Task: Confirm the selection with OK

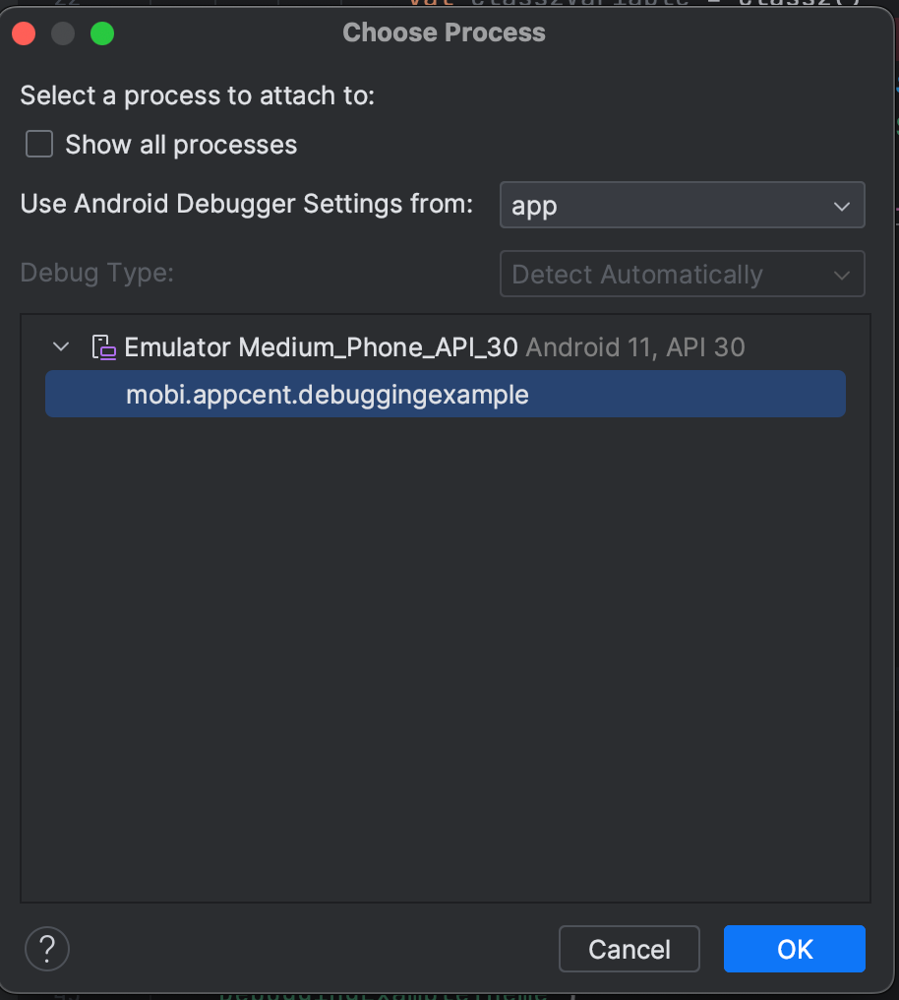Action: (x=794, y=949)
